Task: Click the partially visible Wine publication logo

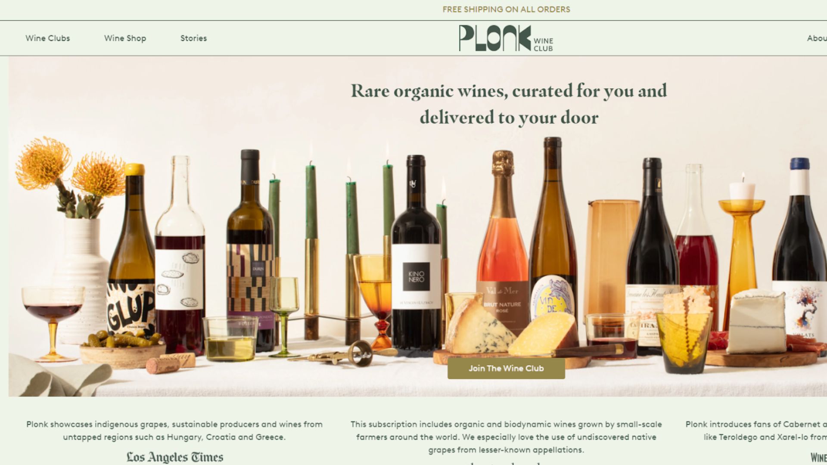Action: pos(818,457)
